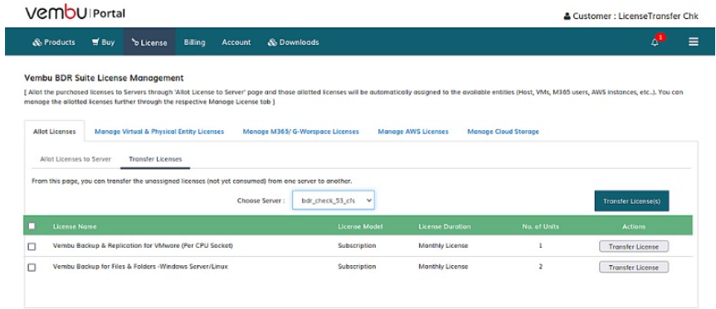The height and width of the screenshot is (309, 716).
Task: Click Transfer License for VMware row
Action: pyautogui.click(x=634, y=247)
